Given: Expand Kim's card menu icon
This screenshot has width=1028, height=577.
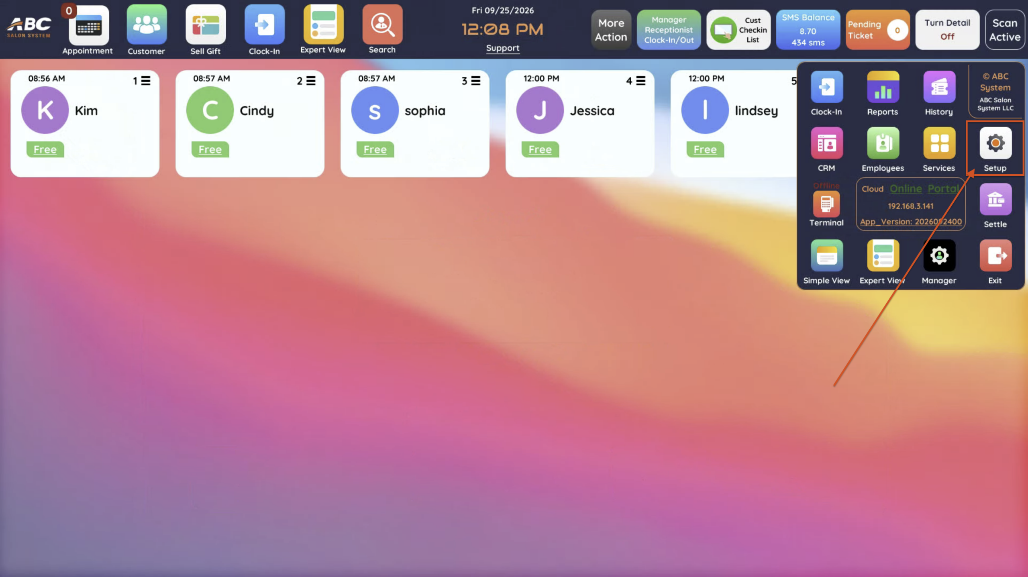Looking at the screenshot, I should point(146,81).
